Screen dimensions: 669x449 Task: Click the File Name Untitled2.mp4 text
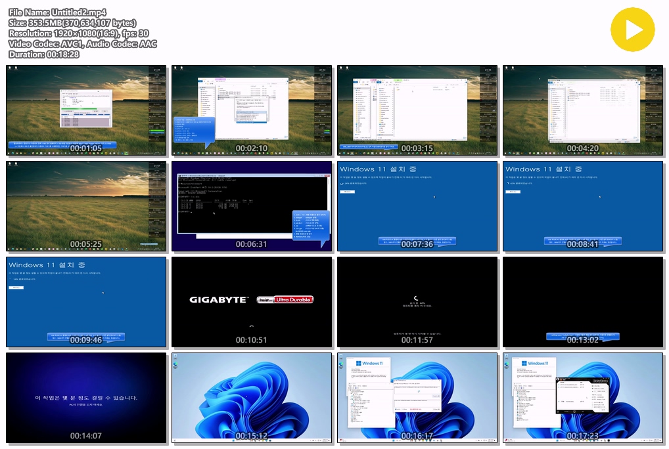tap(58, 12)
